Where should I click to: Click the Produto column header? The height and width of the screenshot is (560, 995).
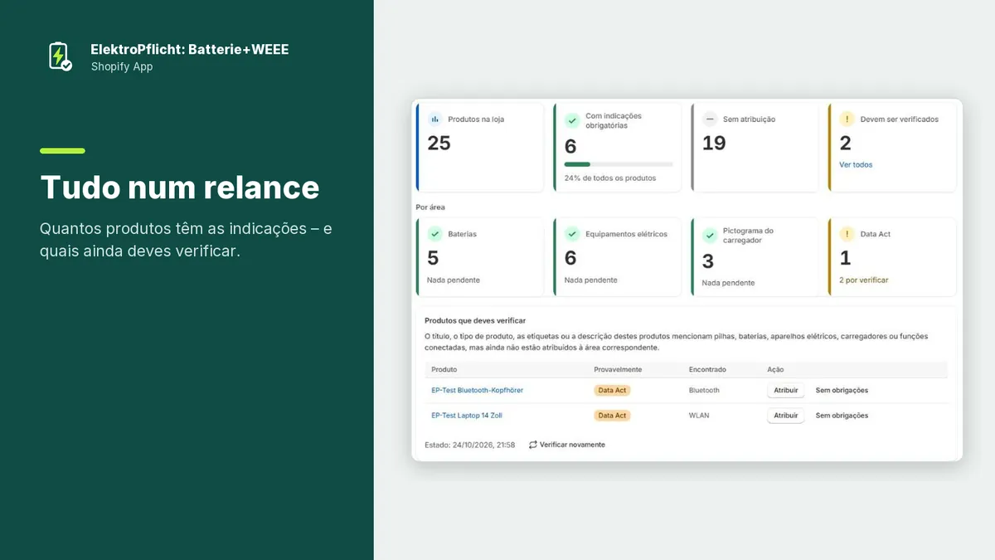(444, 369)
